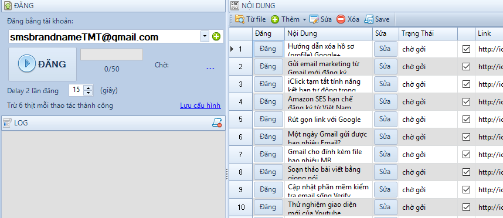This screenshot has height=218, width=503.
Task: Toggle checkbox for row 2
Action: tap(466, 66)
